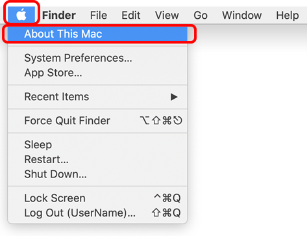Choose Force Quit Finder
This screenshot has width=307, height=236.
[x=97, y=120]
